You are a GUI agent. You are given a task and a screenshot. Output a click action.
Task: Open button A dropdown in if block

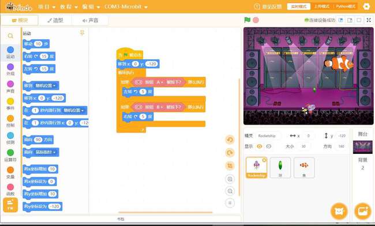[x=160, y=82]
